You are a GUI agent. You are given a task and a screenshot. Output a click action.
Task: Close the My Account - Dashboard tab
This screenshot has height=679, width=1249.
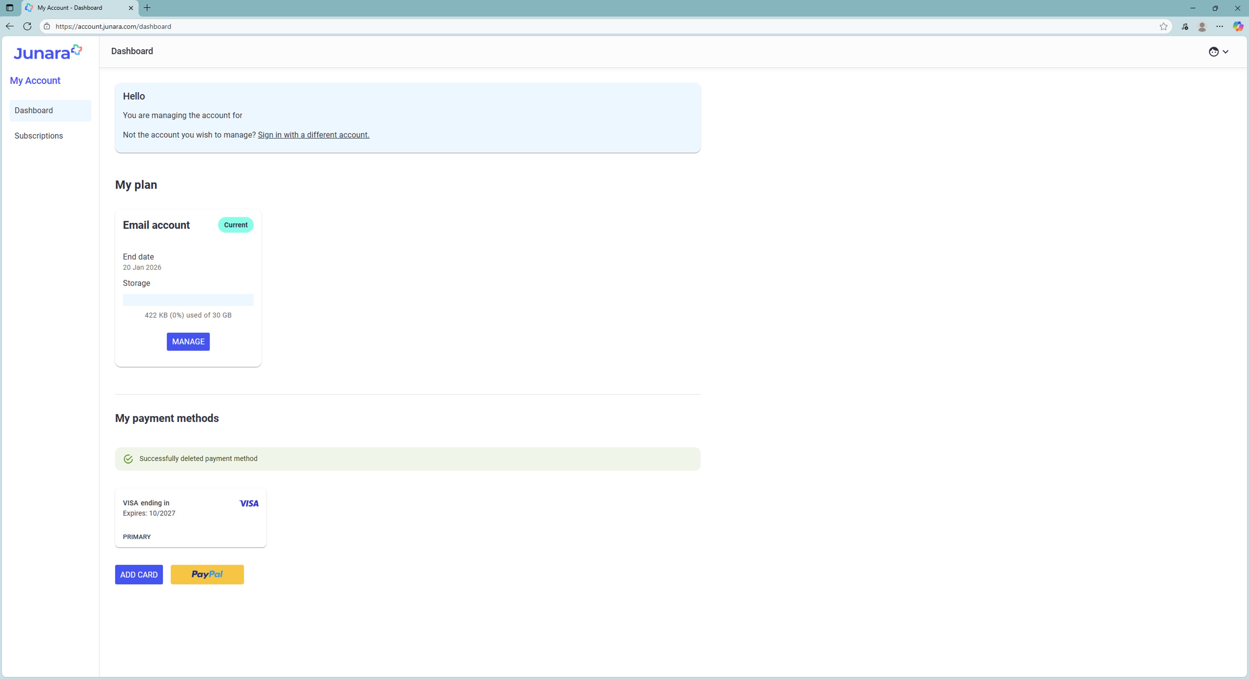click(x=131, y=8)
